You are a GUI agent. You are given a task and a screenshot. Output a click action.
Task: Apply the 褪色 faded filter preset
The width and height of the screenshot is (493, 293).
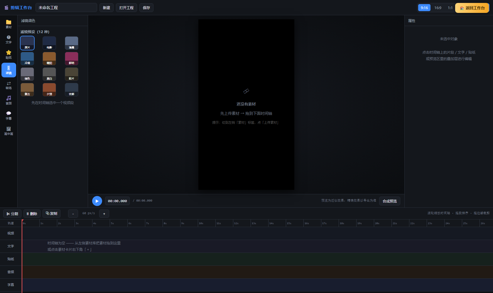[x=27, y=74]
